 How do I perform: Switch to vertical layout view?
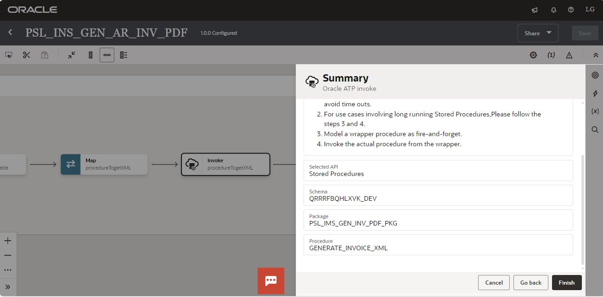90,55
